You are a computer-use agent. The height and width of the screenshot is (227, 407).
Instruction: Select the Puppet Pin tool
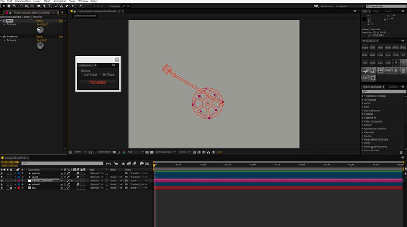coord(81,6)
